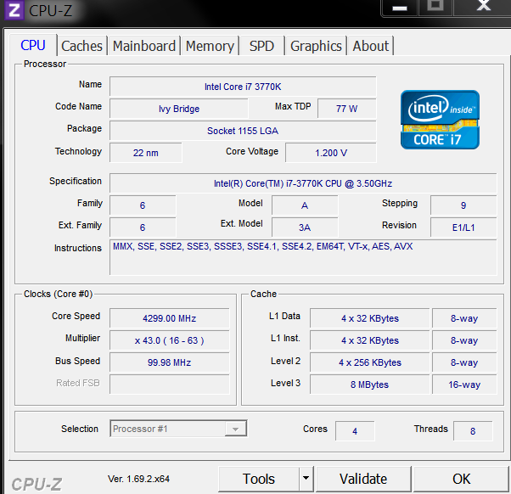511x494 pixels.
Task: Click the OK button
Action: [x=461, y=479]
